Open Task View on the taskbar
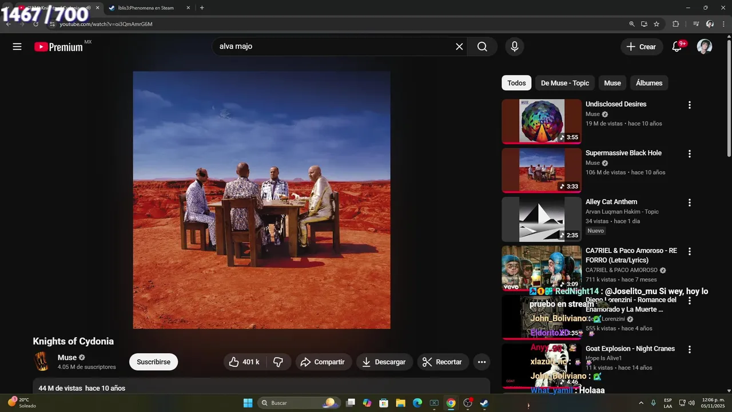 pos(351,403)
